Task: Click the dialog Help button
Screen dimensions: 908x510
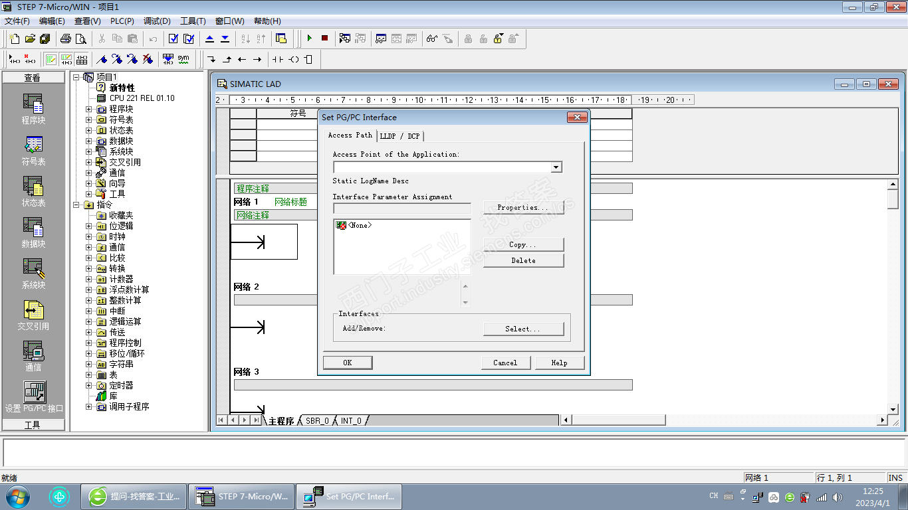Action: click(x=560, y=363)
